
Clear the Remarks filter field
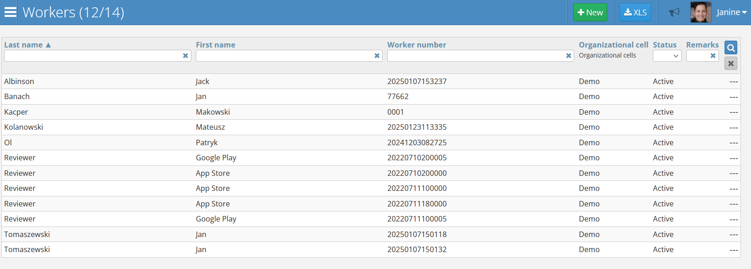tap(713, 56)
